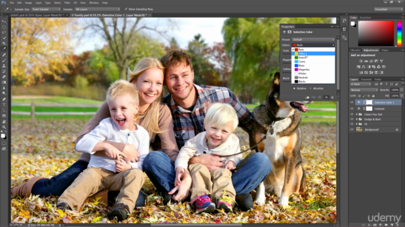405x227 pixels.
Task: Select the Lasso tool
Action: tap(4, 32)
